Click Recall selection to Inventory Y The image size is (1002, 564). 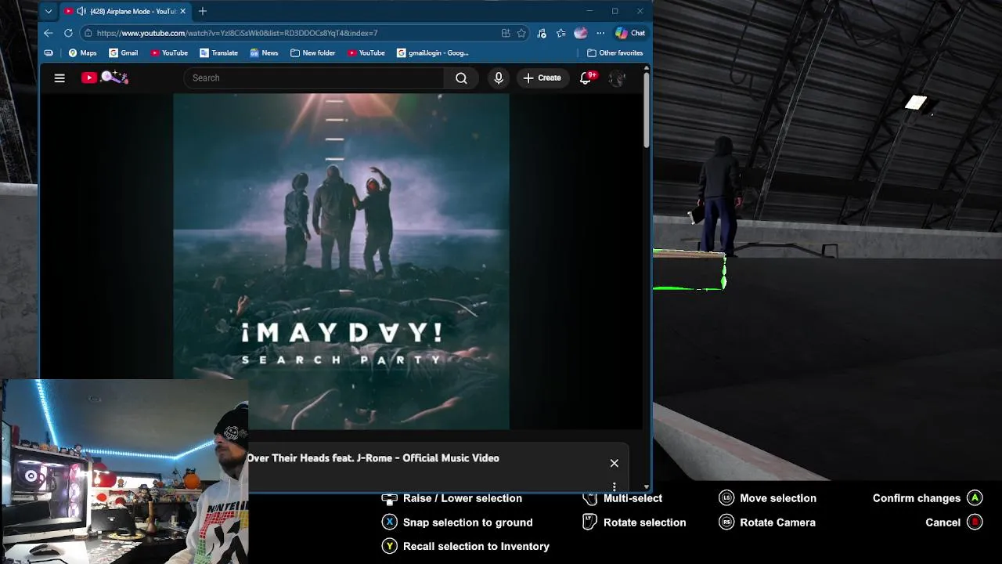466,546
